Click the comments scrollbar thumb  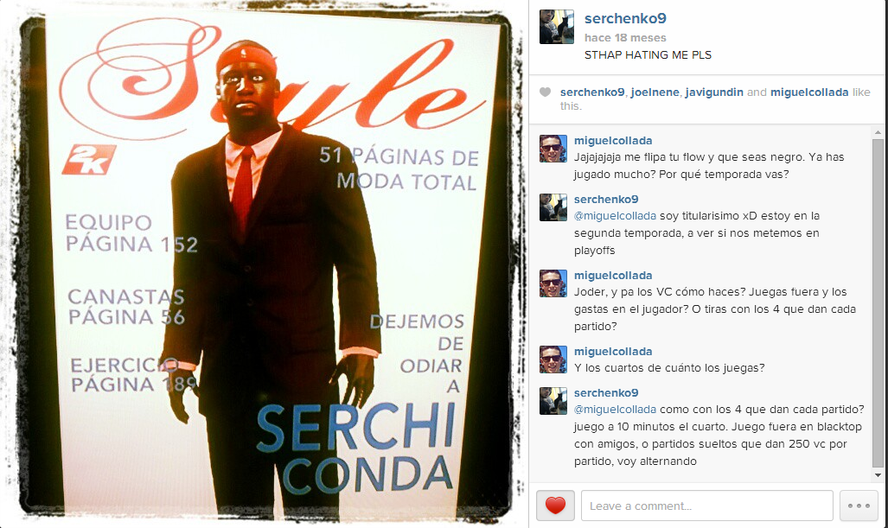pos(878,302)
